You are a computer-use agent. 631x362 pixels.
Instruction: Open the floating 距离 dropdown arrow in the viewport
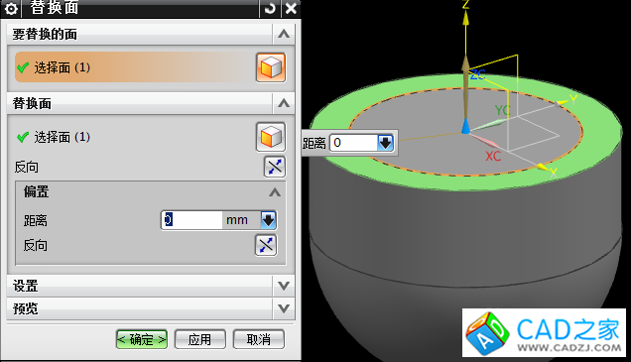(385, 143)
